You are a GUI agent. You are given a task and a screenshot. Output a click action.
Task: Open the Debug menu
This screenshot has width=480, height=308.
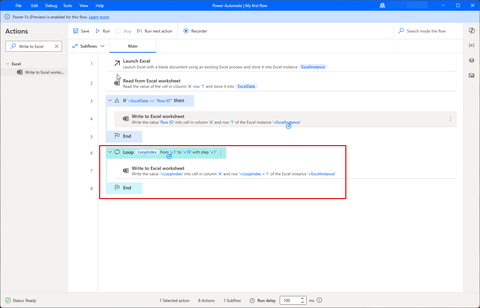[51, 5]
